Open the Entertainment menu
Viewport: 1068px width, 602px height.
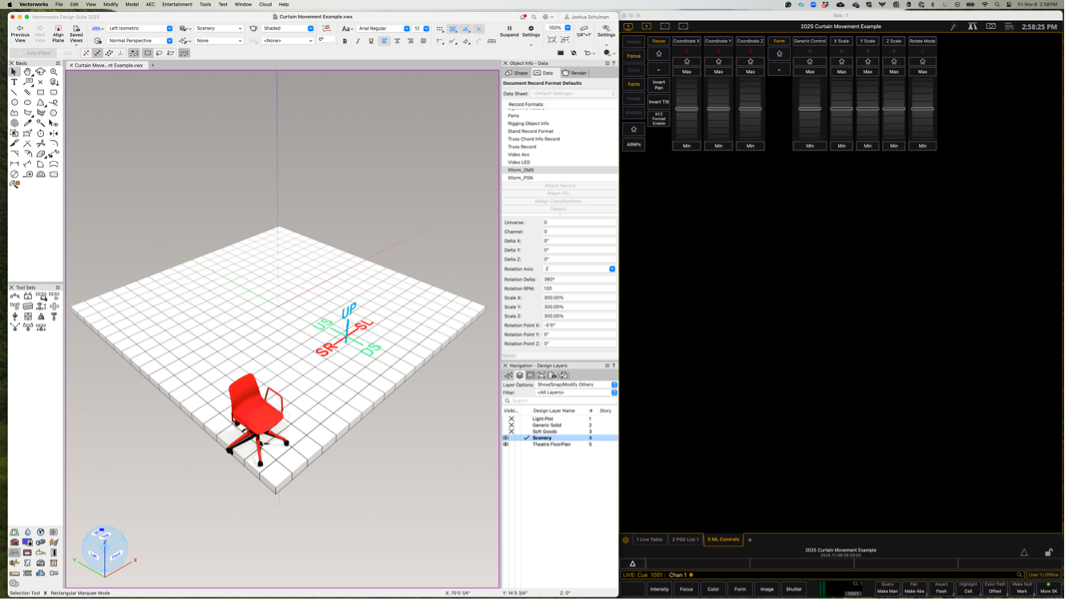pos(177,4)
